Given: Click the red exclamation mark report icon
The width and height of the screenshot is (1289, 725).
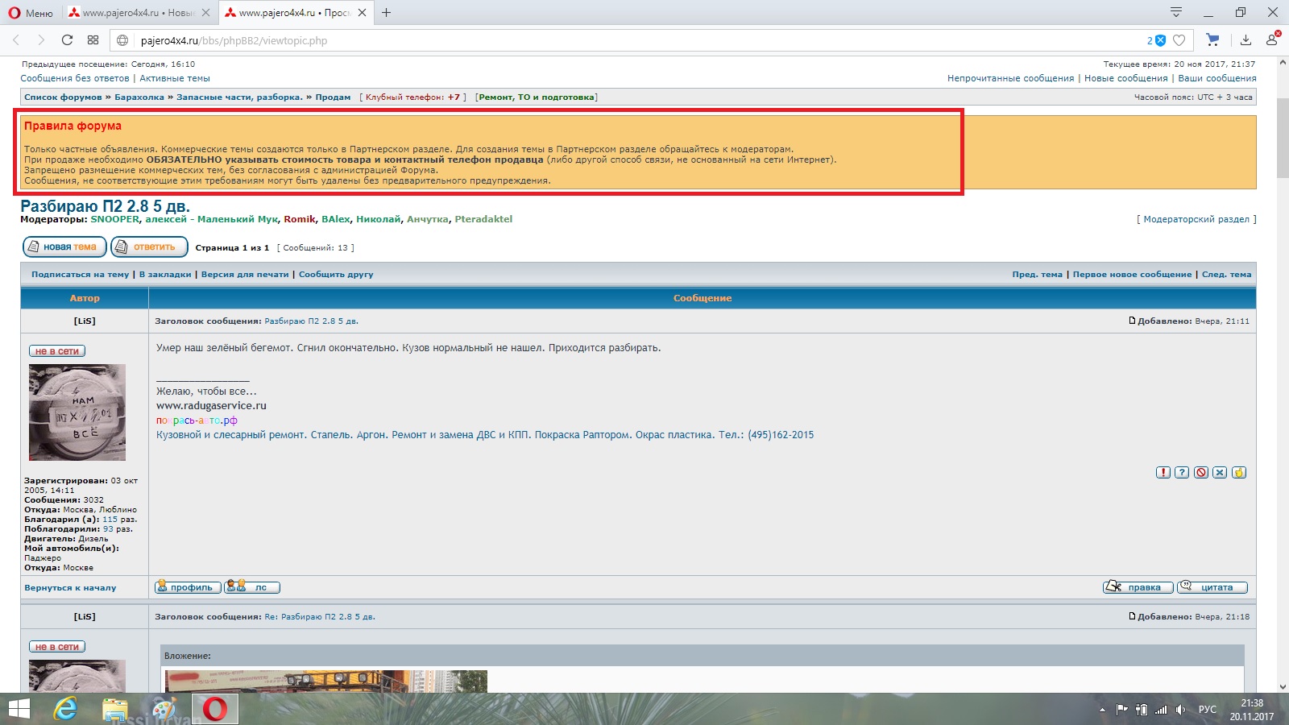Looking at the screenshot, I should pyautogui.click(x=1163, y=473).
